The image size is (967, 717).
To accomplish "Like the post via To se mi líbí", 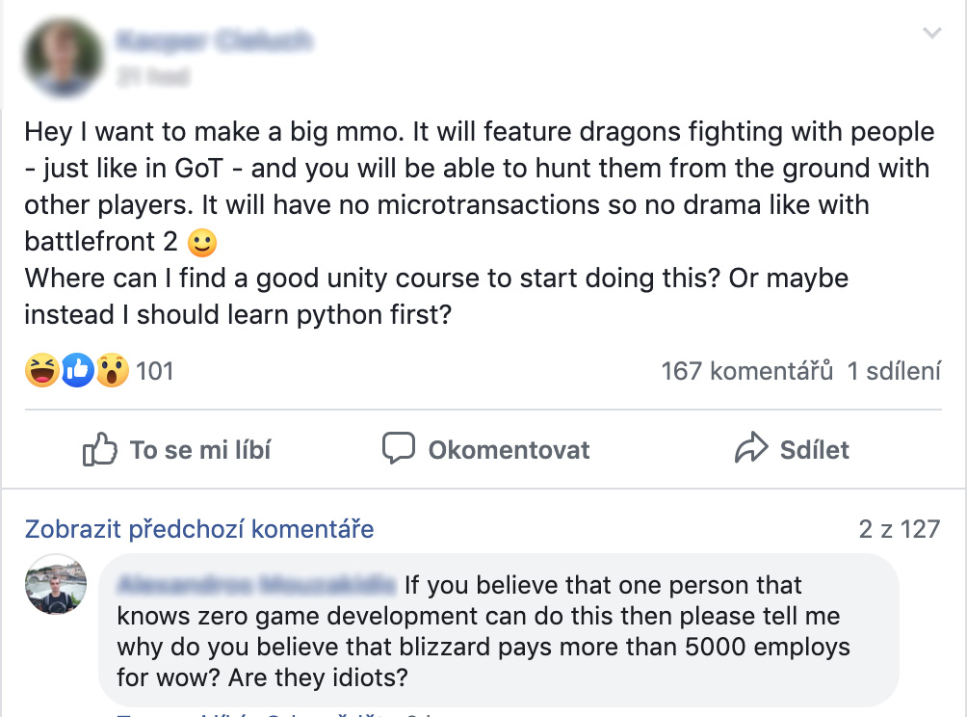I will pyautogui.click(x=177, y=449).
